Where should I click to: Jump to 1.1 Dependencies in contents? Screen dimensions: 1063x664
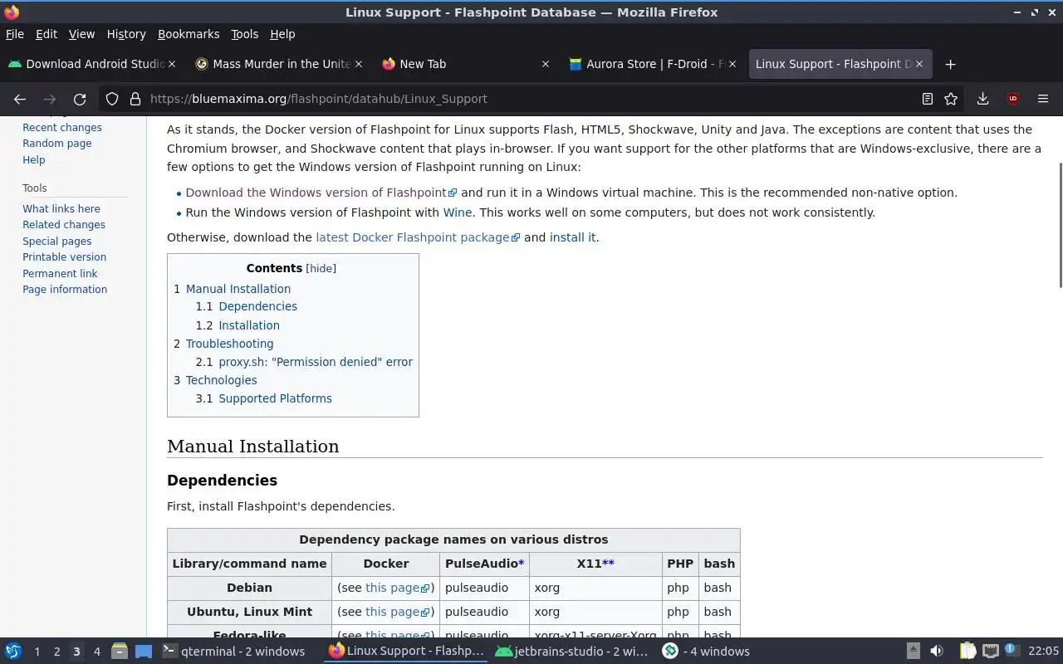(x=247, y=306)
